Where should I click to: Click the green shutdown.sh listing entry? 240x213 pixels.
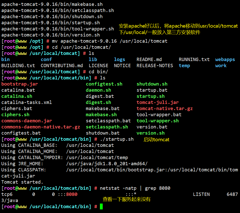(x=152, y=84)
